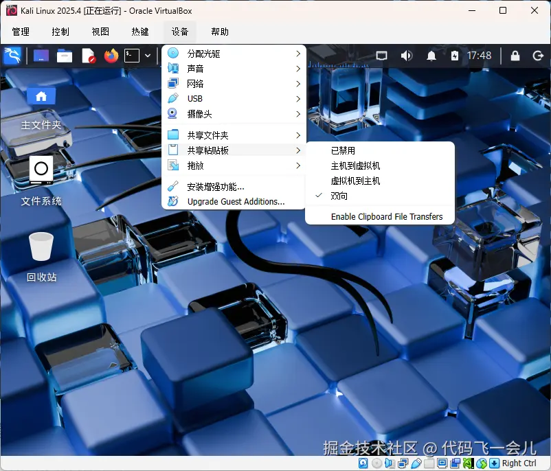The height and width of the screenshot is (471, 551).
Task: Expand the terminal launcher dropdown arrow
Action: point(148,56)
